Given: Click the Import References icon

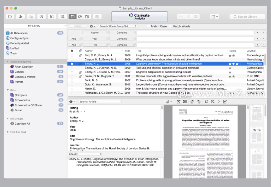Looking at the screenshot, I should [x=52, y=16].
